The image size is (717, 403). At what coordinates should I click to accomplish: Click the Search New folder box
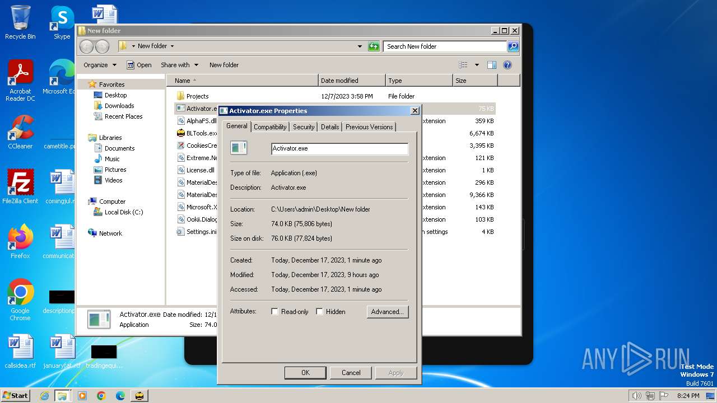[445, 46]
